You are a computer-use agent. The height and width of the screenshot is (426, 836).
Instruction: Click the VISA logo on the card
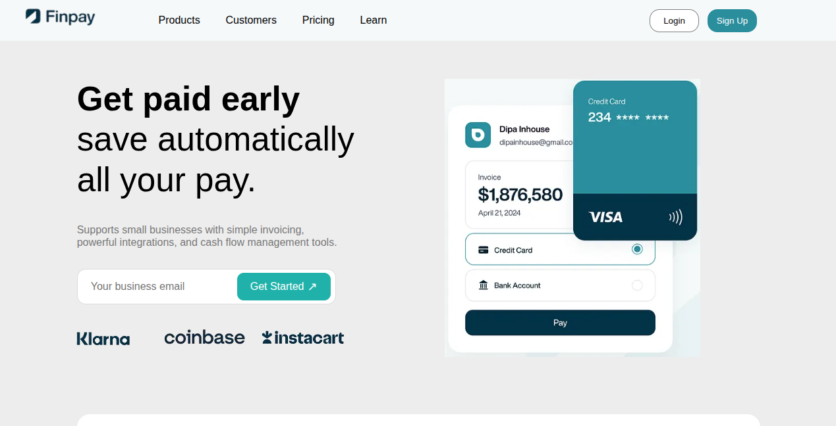pos(605,217)
